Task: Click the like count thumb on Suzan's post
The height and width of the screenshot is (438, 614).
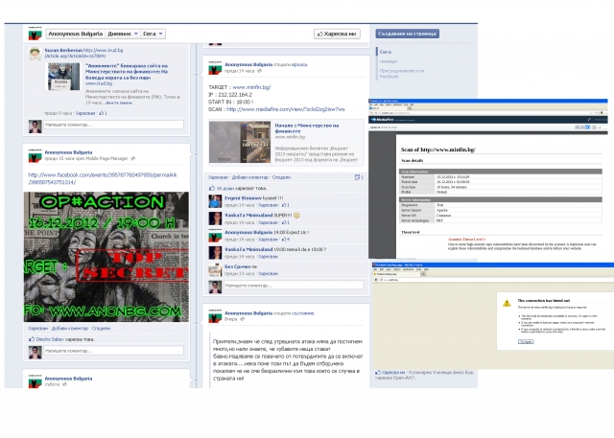Action: [x=103, y=113]
